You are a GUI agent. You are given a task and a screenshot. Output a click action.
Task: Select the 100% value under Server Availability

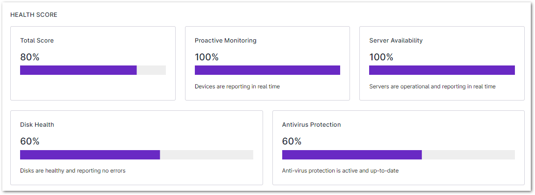(x=381, y=57)
